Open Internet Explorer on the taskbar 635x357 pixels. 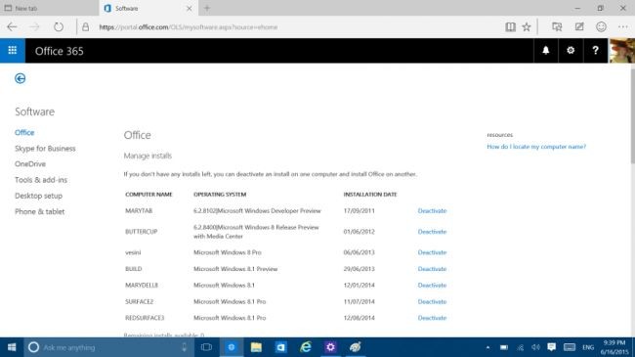pos(306,347)
